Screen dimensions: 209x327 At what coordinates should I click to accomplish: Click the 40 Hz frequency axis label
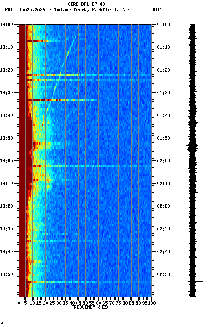[72, 303]
